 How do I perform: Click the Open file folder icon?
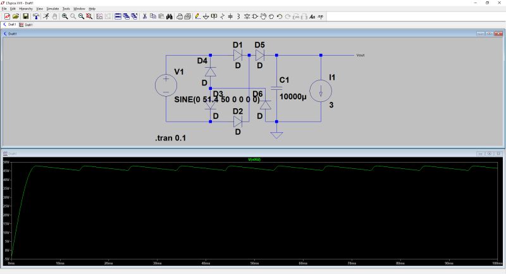pos(15,16)
